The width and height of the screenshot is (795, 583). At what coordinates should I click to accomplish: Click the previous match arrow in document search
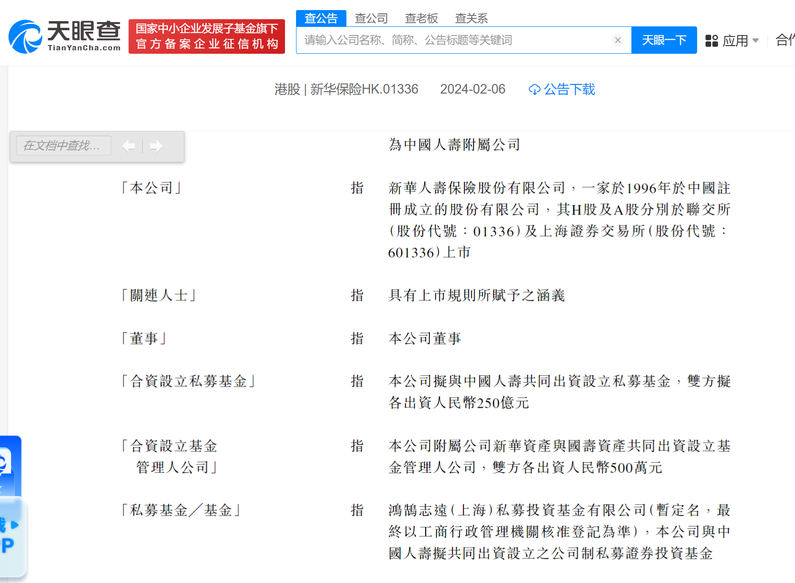pos(129,146)
